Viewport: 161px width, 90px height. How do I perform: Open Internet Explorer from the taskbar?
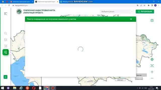(21, 88)
